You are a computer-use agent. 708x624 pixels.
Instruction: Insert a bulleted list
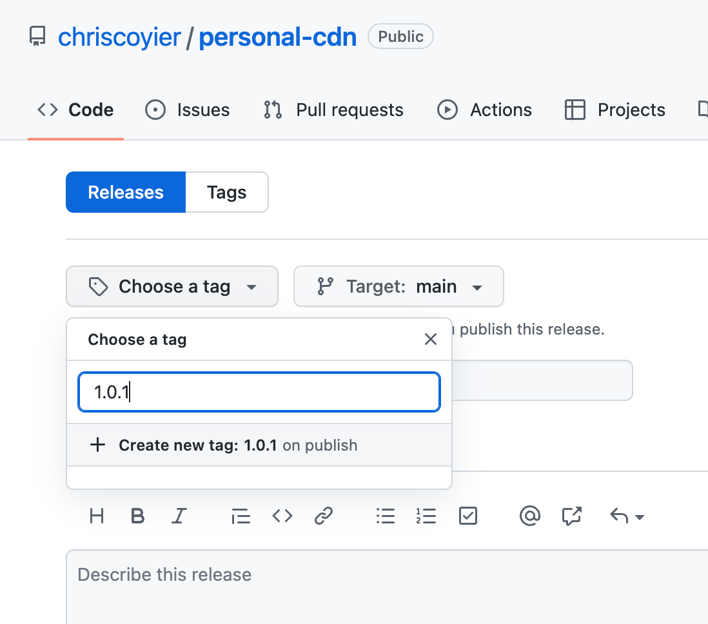385,516
